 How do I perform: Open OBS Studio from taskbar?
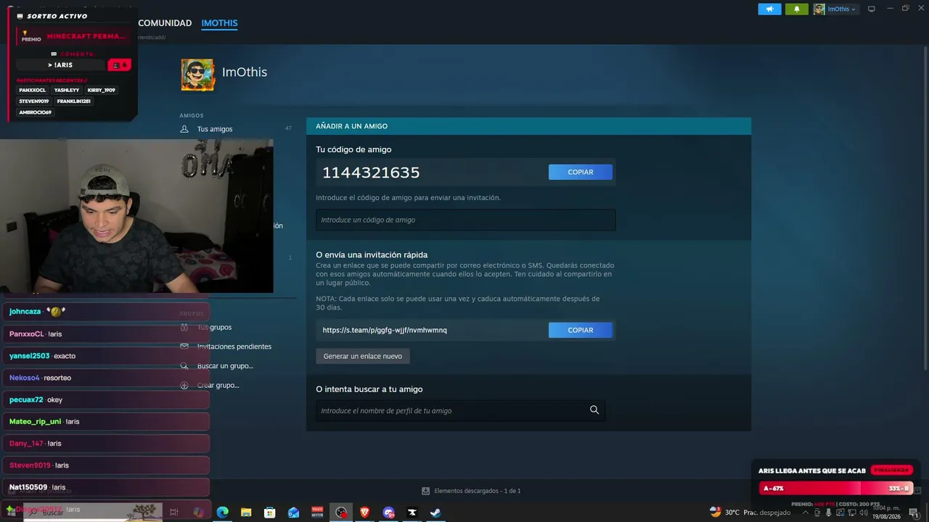coord(340,513)
